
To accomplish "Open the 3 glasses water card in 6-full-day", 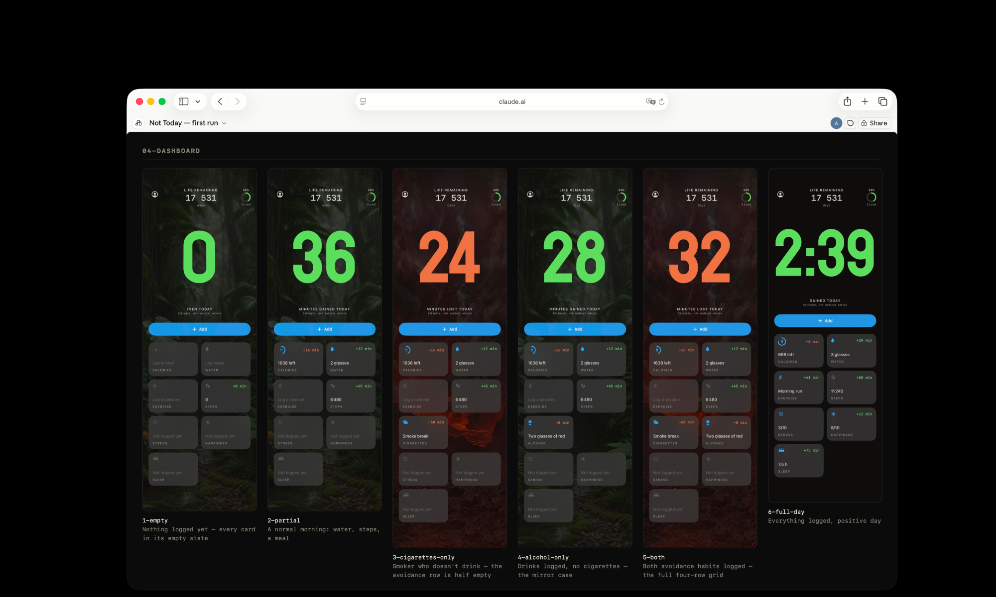I will pyautogui.click(x=852, y=351).
